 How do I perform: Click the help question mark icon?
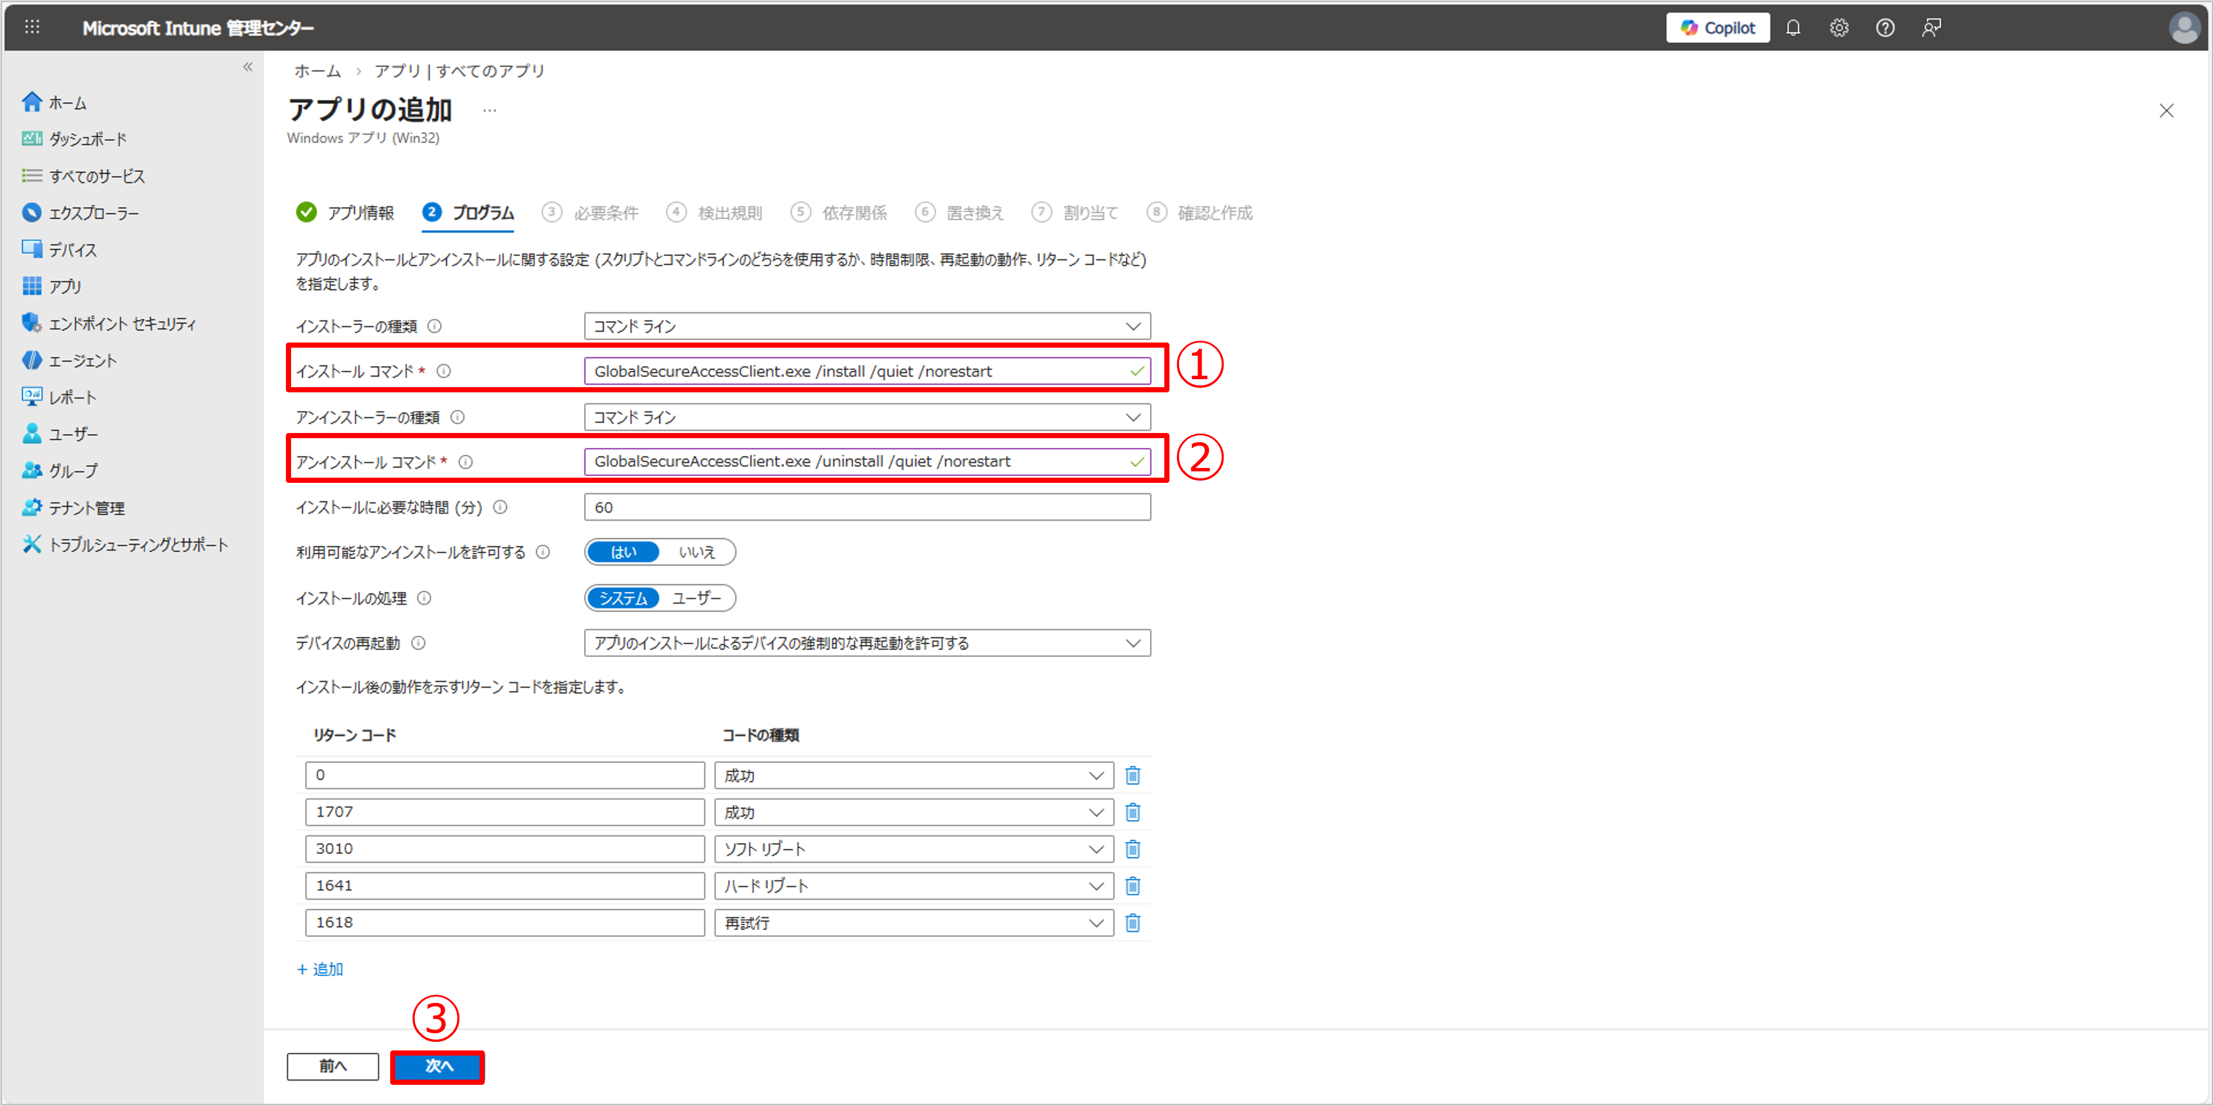[x=1885, y=27]
